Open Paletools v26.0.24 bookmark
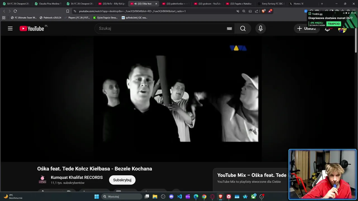358x201 pixels. [50, 18]
